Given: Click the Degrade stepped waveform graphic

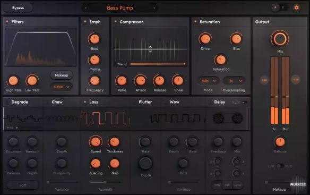Looking at the screenshot, I should (x=23, y=118).
